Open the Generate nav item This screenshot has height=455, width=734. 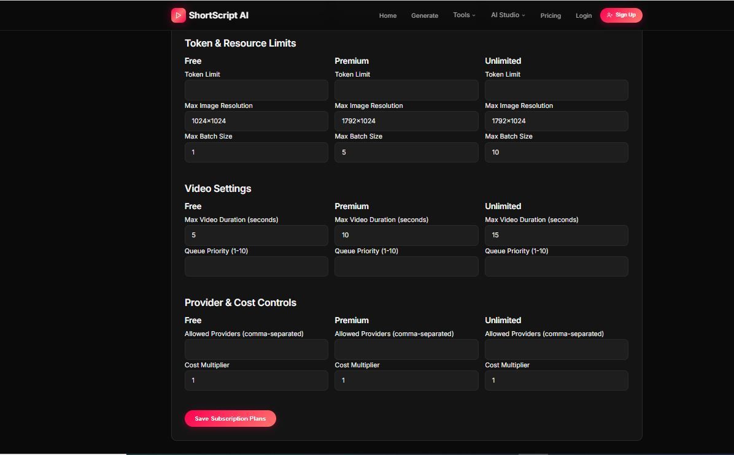[x=425, y=16]
